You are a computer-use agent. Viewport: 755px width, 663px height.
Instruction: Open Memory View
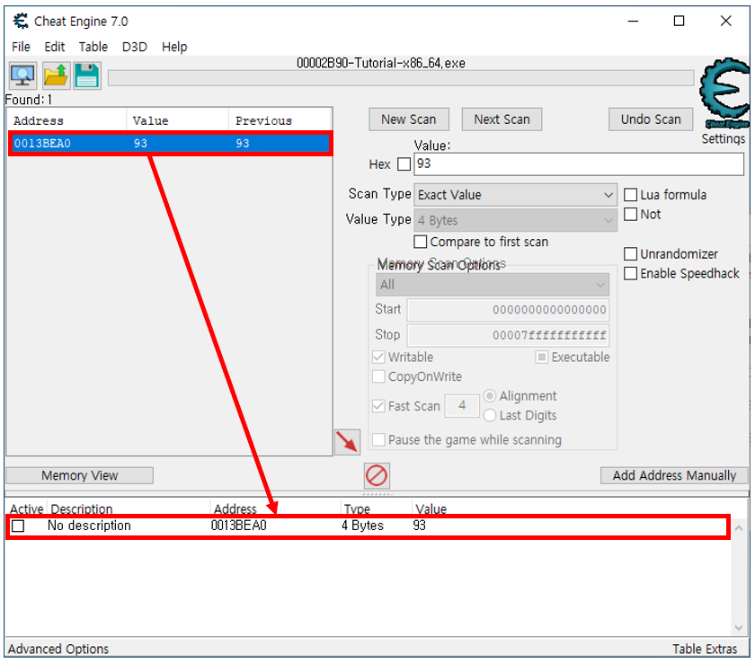tap(79, 475)
